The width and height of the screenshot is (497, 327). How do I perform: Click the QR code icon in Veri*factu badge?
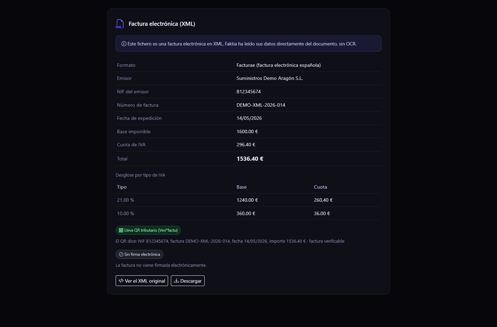pos(121,230)
